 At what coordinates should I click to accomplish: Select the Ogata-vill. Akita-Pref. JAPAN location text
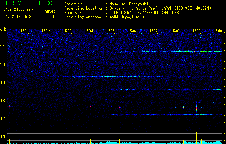click(160, 8)
